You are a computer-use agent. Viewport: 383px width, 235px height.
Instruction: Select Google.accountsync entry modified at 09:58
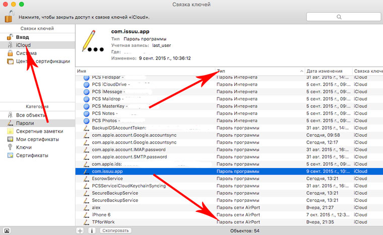pyautogui.click(x=229, y=135)
